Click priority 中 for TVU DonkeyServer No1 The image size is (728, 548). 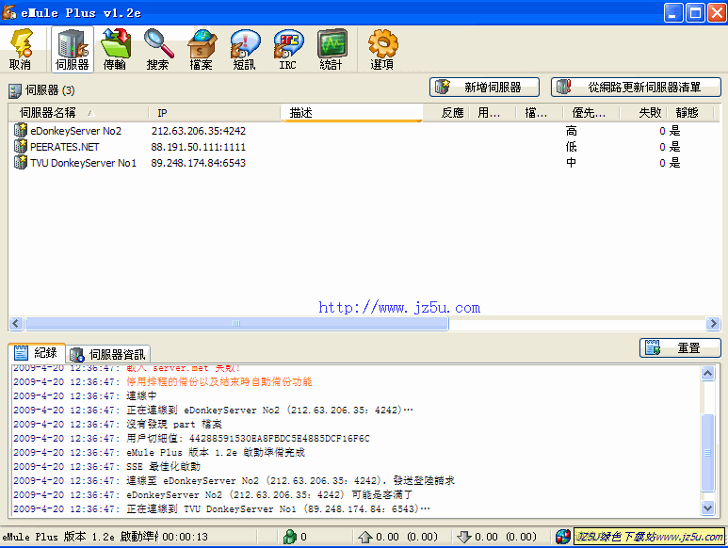coord(571,162)
